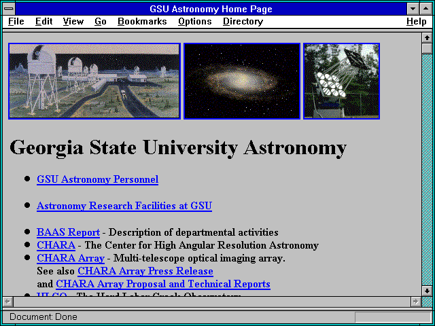Follow the CHARA link

click(x=56, y=245)
